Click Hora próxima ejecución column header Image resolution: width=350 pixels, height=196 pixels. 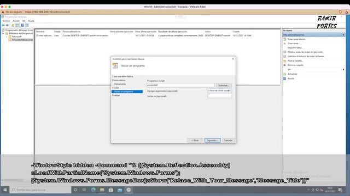[x=121, y=32]
